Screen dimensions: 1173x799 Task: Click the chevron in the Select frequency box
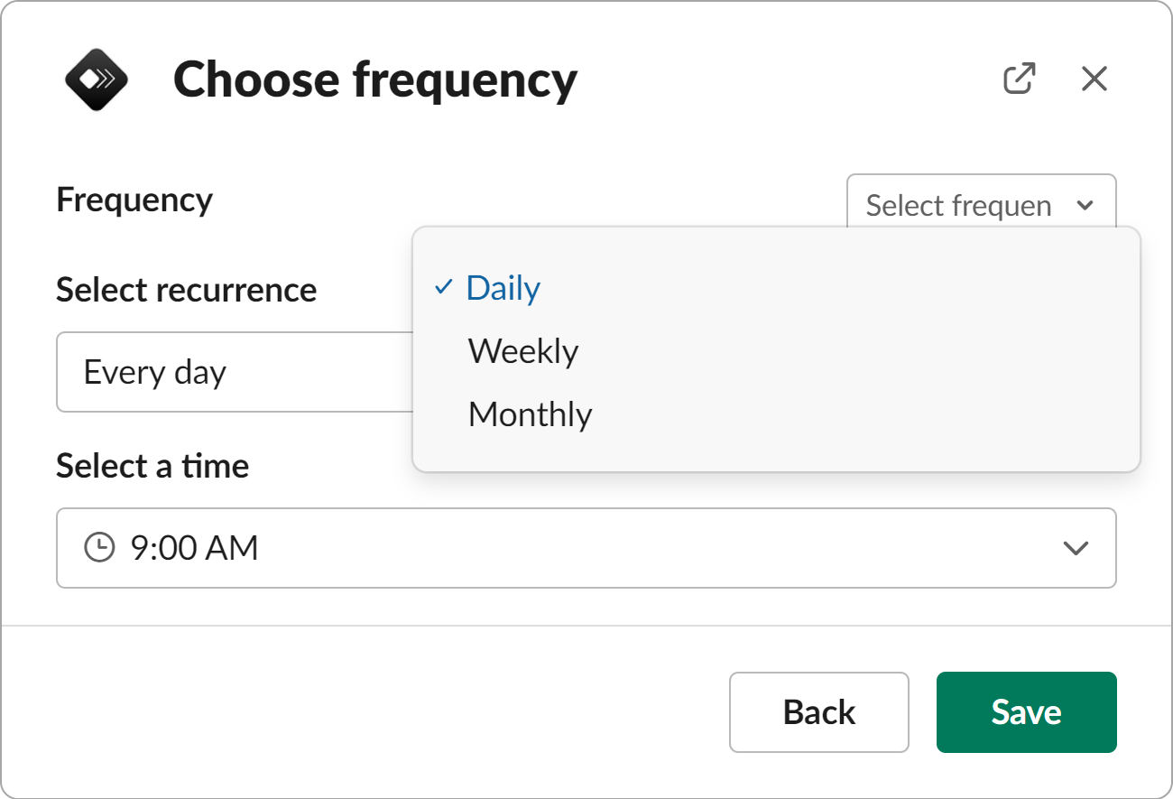(1085, 205)
